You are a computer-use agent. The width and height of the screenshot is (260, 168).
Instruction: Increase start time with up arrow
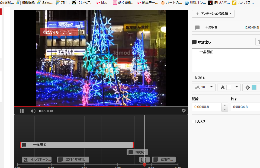pyautogui.click(x=225, y=105)
